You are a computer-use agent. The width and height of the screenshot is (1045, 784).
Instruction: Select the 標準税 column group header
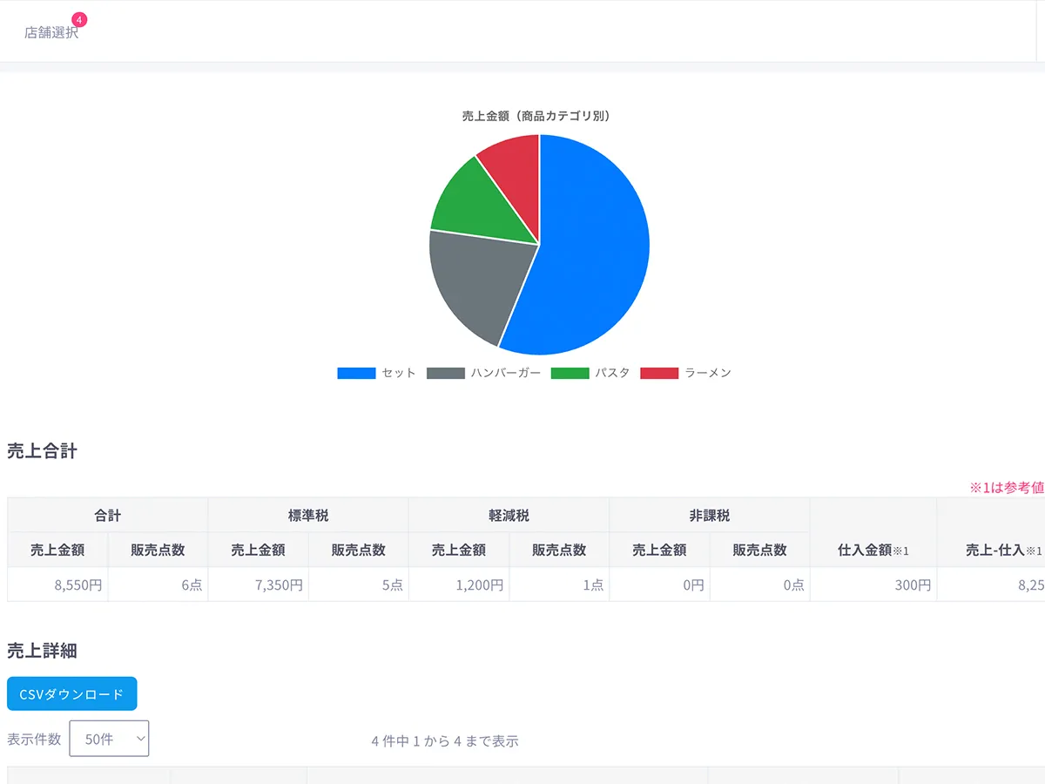tap(308, 516)
